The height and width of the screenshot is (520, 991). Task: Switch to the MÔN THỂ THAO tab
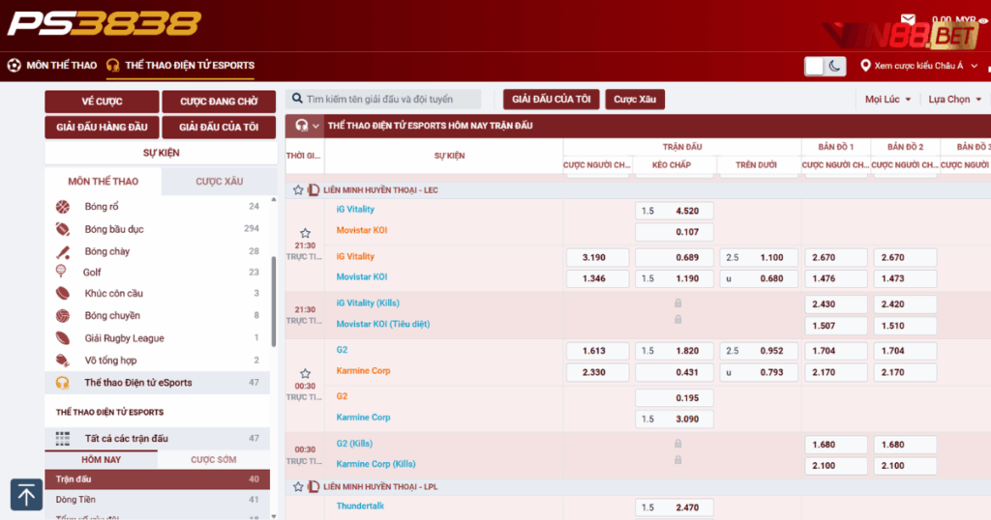[x=103, y=181]
